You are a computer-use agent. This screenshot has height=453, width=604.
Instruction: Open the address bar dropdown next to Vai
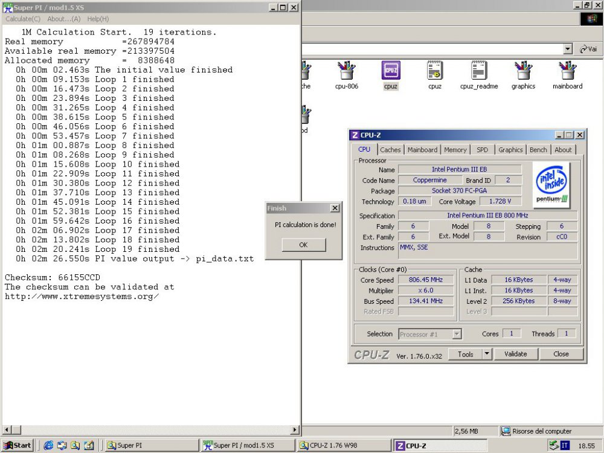click(x=567, y=49)
